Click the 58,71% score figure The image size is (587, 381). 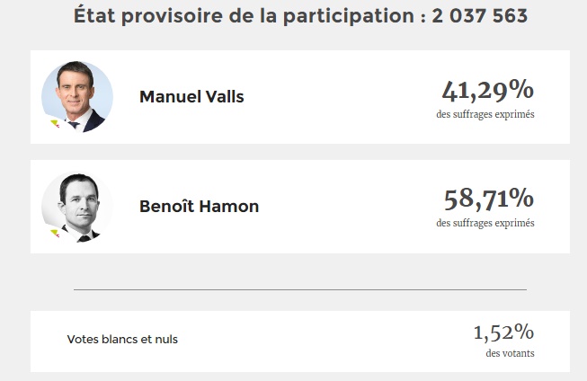point(489,199)
